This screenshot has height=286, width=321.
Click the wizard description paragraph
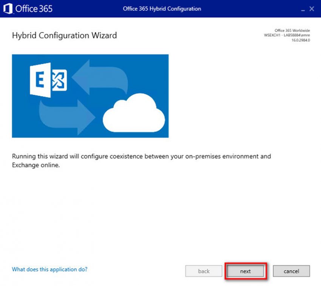[x=141, y=156]
